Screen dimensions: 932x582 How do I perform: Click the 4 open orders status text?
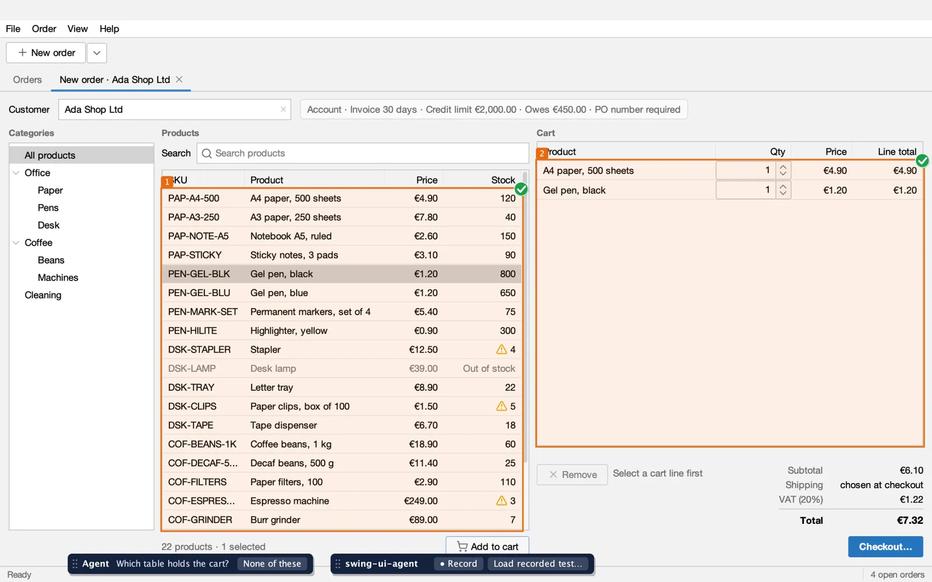click(x=897, y=574)
